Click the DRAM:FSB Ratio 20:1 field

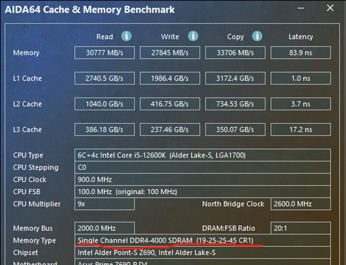click(300, 228)
